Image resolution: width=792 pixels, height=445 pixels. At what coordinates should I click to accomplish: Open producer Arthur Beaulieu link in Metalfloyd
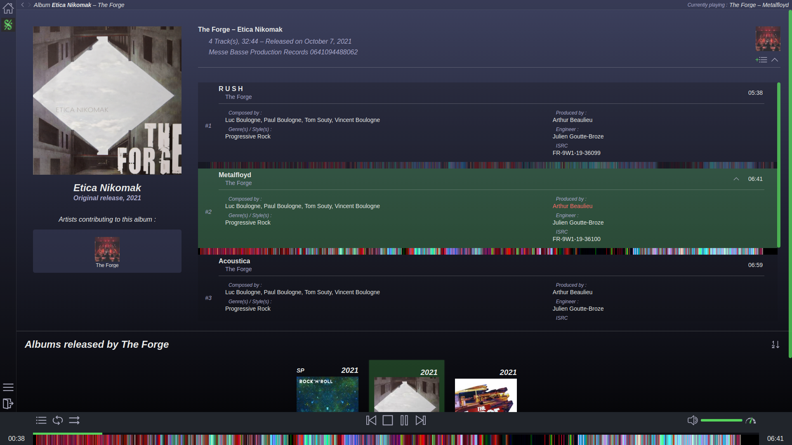[x=572, y=206]
